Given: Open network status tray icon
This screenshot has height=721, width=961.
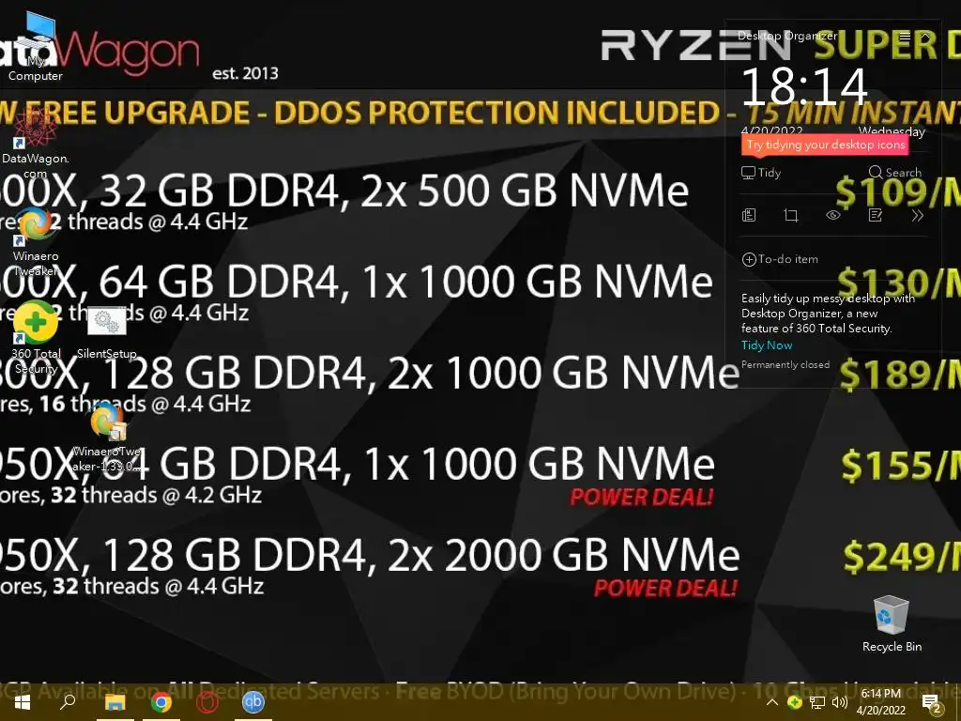Looking at the screenshot, I should [x=817, y=702].
